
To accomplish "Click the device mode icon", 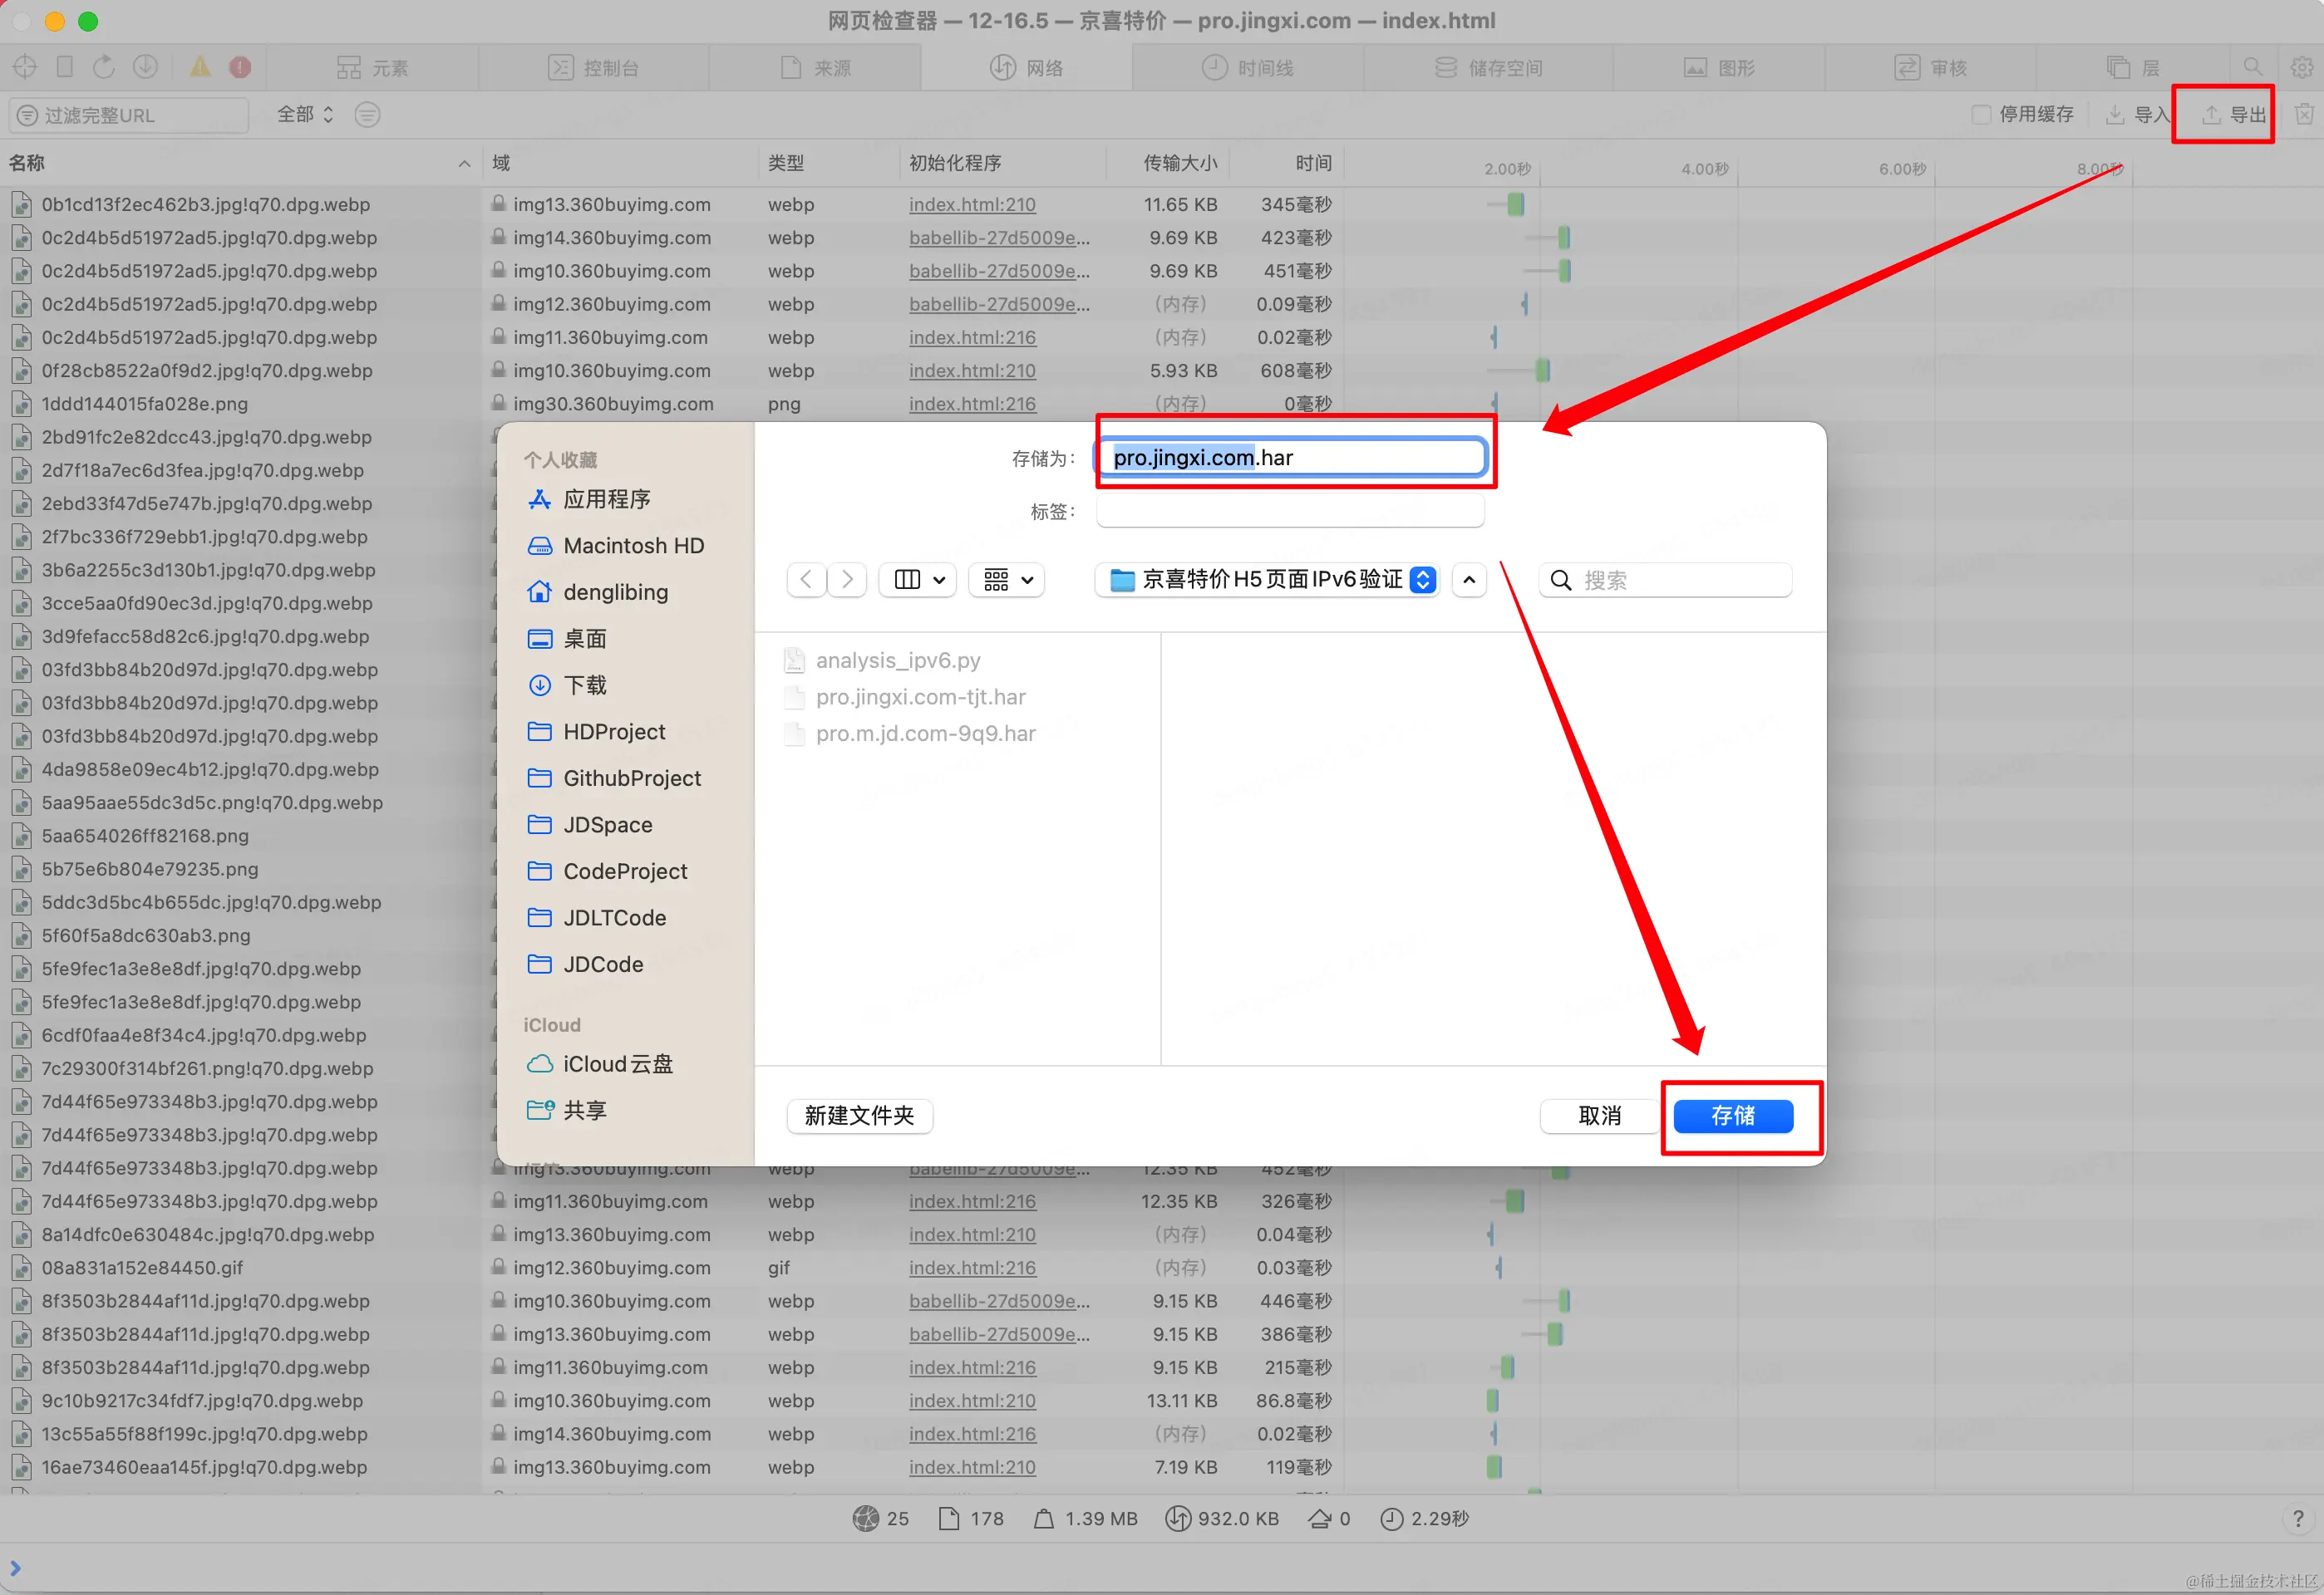I will point(65,67).
